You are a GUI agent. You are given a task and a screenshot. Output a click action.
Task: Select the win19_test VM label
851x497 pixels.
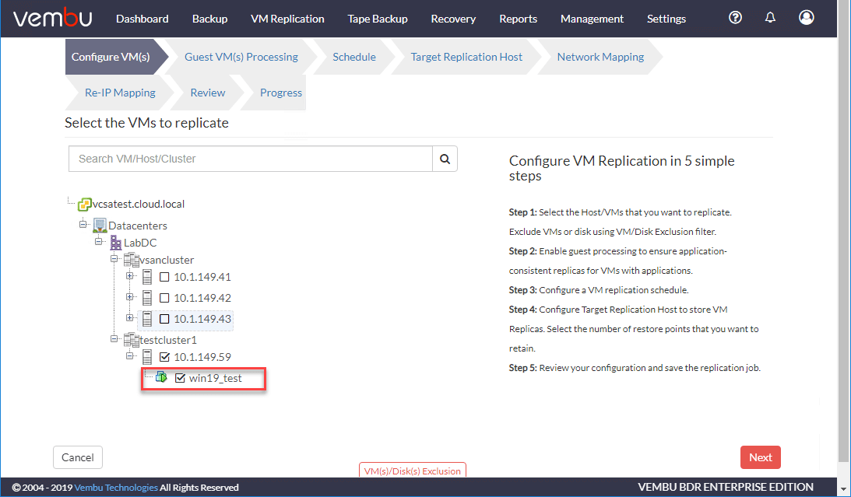click(216, 378)
